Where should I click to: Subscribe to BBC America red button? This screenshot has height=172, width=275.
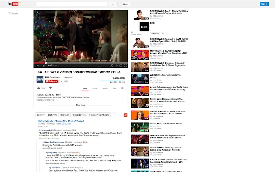[x=52, y=81]
